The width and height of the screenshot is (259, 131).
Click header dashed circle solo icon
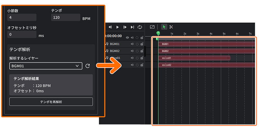pyautogui.click(x=137, y=38)
